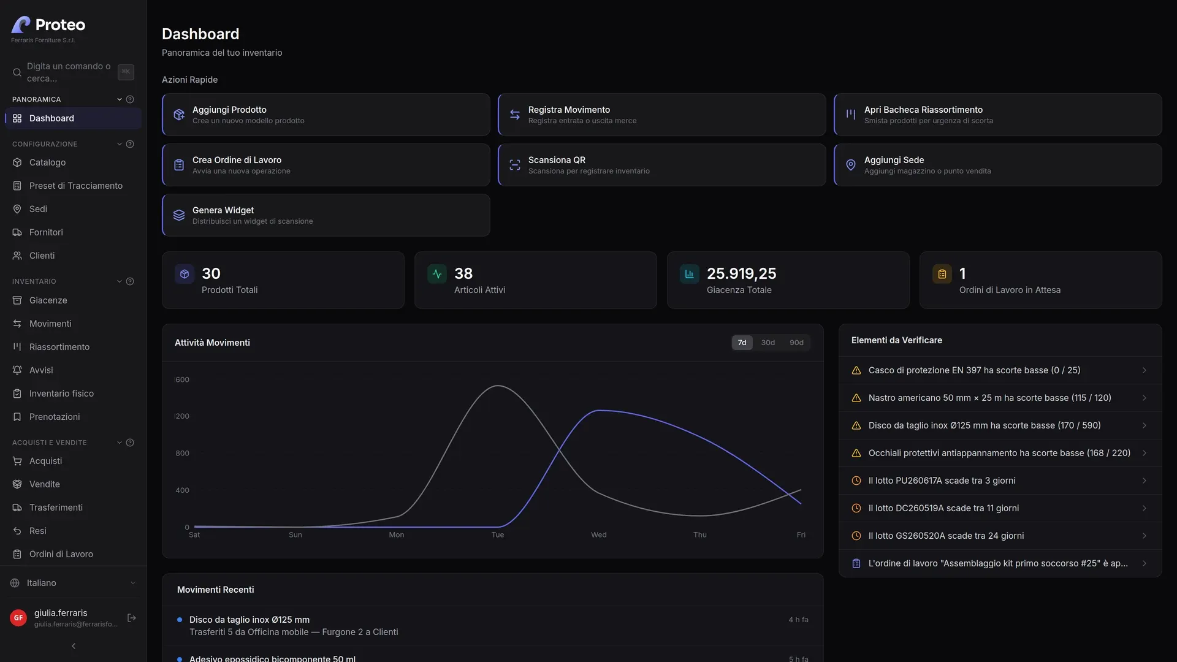
Task: Collapse the ACQUISTI E VENDITE section chevron
Action: [120, 443]
